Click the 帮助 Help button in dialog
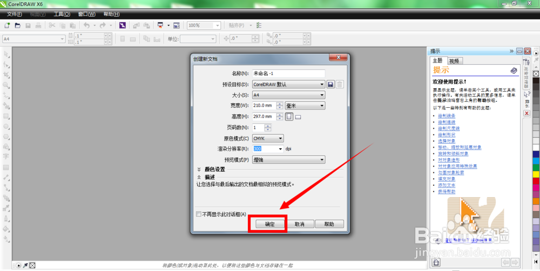540x271 pixels. [x=329, y=224]
